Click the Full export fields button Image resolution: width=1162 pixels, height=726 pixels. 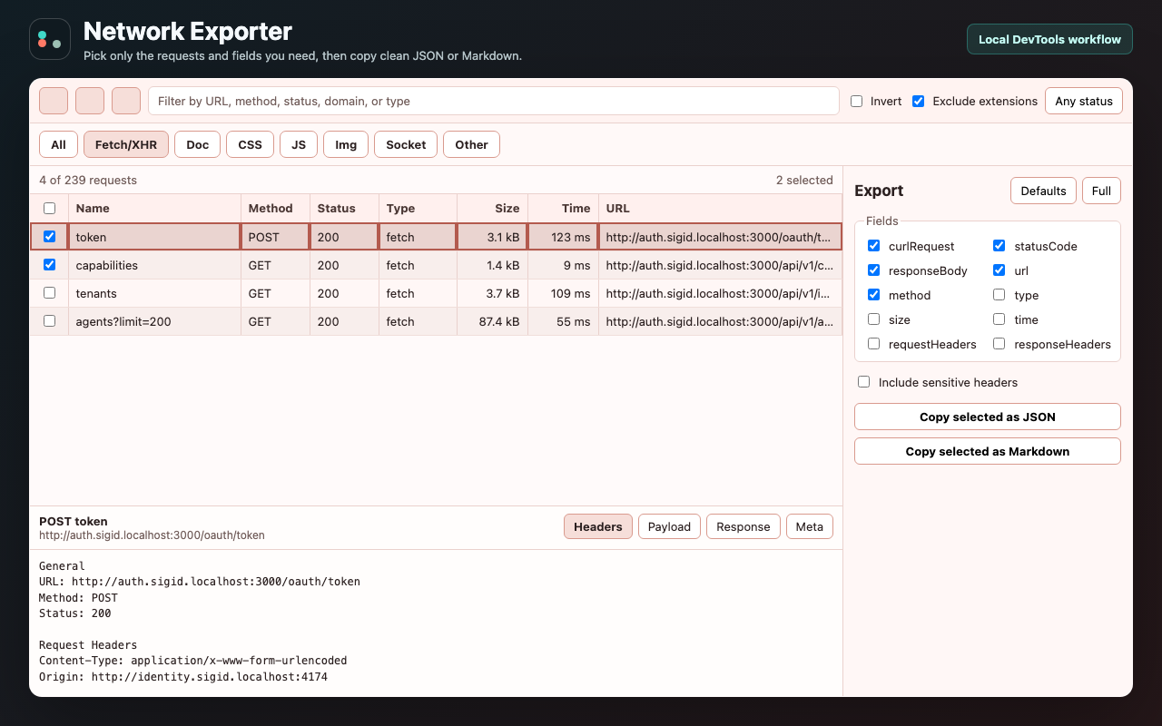(x=1101, y=191)
